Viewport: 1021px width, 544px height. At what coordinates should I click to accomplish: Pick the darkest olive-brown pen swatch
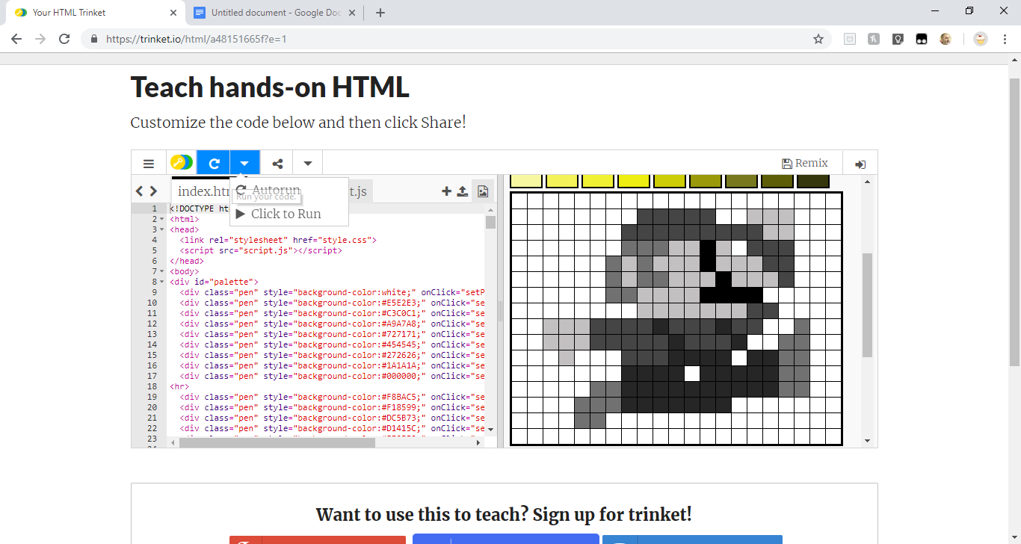812,182
